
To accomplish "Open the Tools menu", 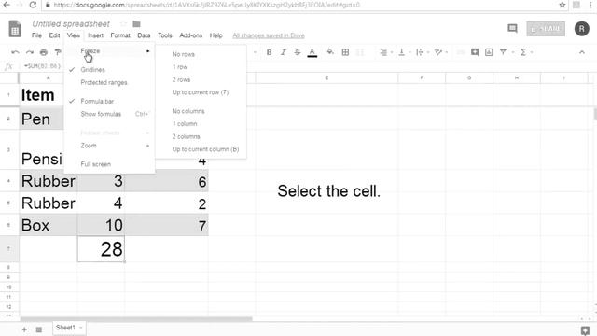I will click(165, 35).
